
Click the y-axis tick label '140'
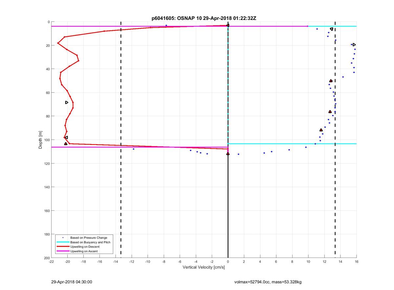(47, 187)
